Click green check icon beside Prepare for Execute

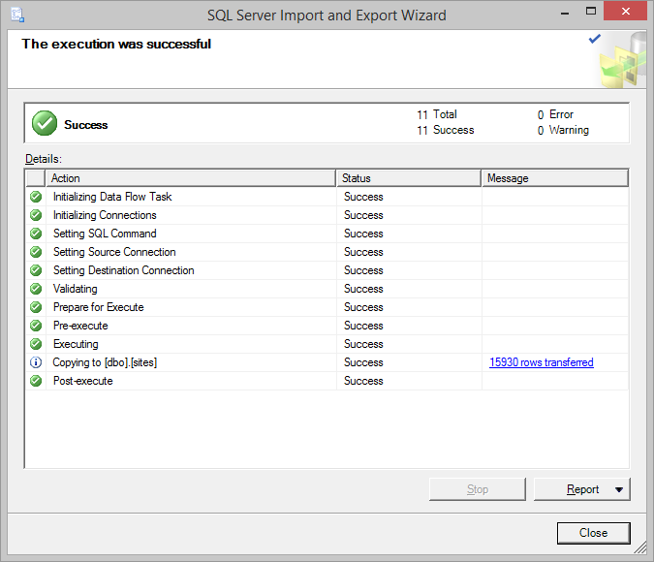(x=36, y=307)
